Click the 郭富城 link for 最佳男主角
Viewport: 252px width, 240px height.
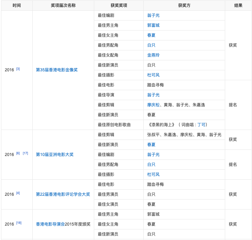tap(153, 25)
